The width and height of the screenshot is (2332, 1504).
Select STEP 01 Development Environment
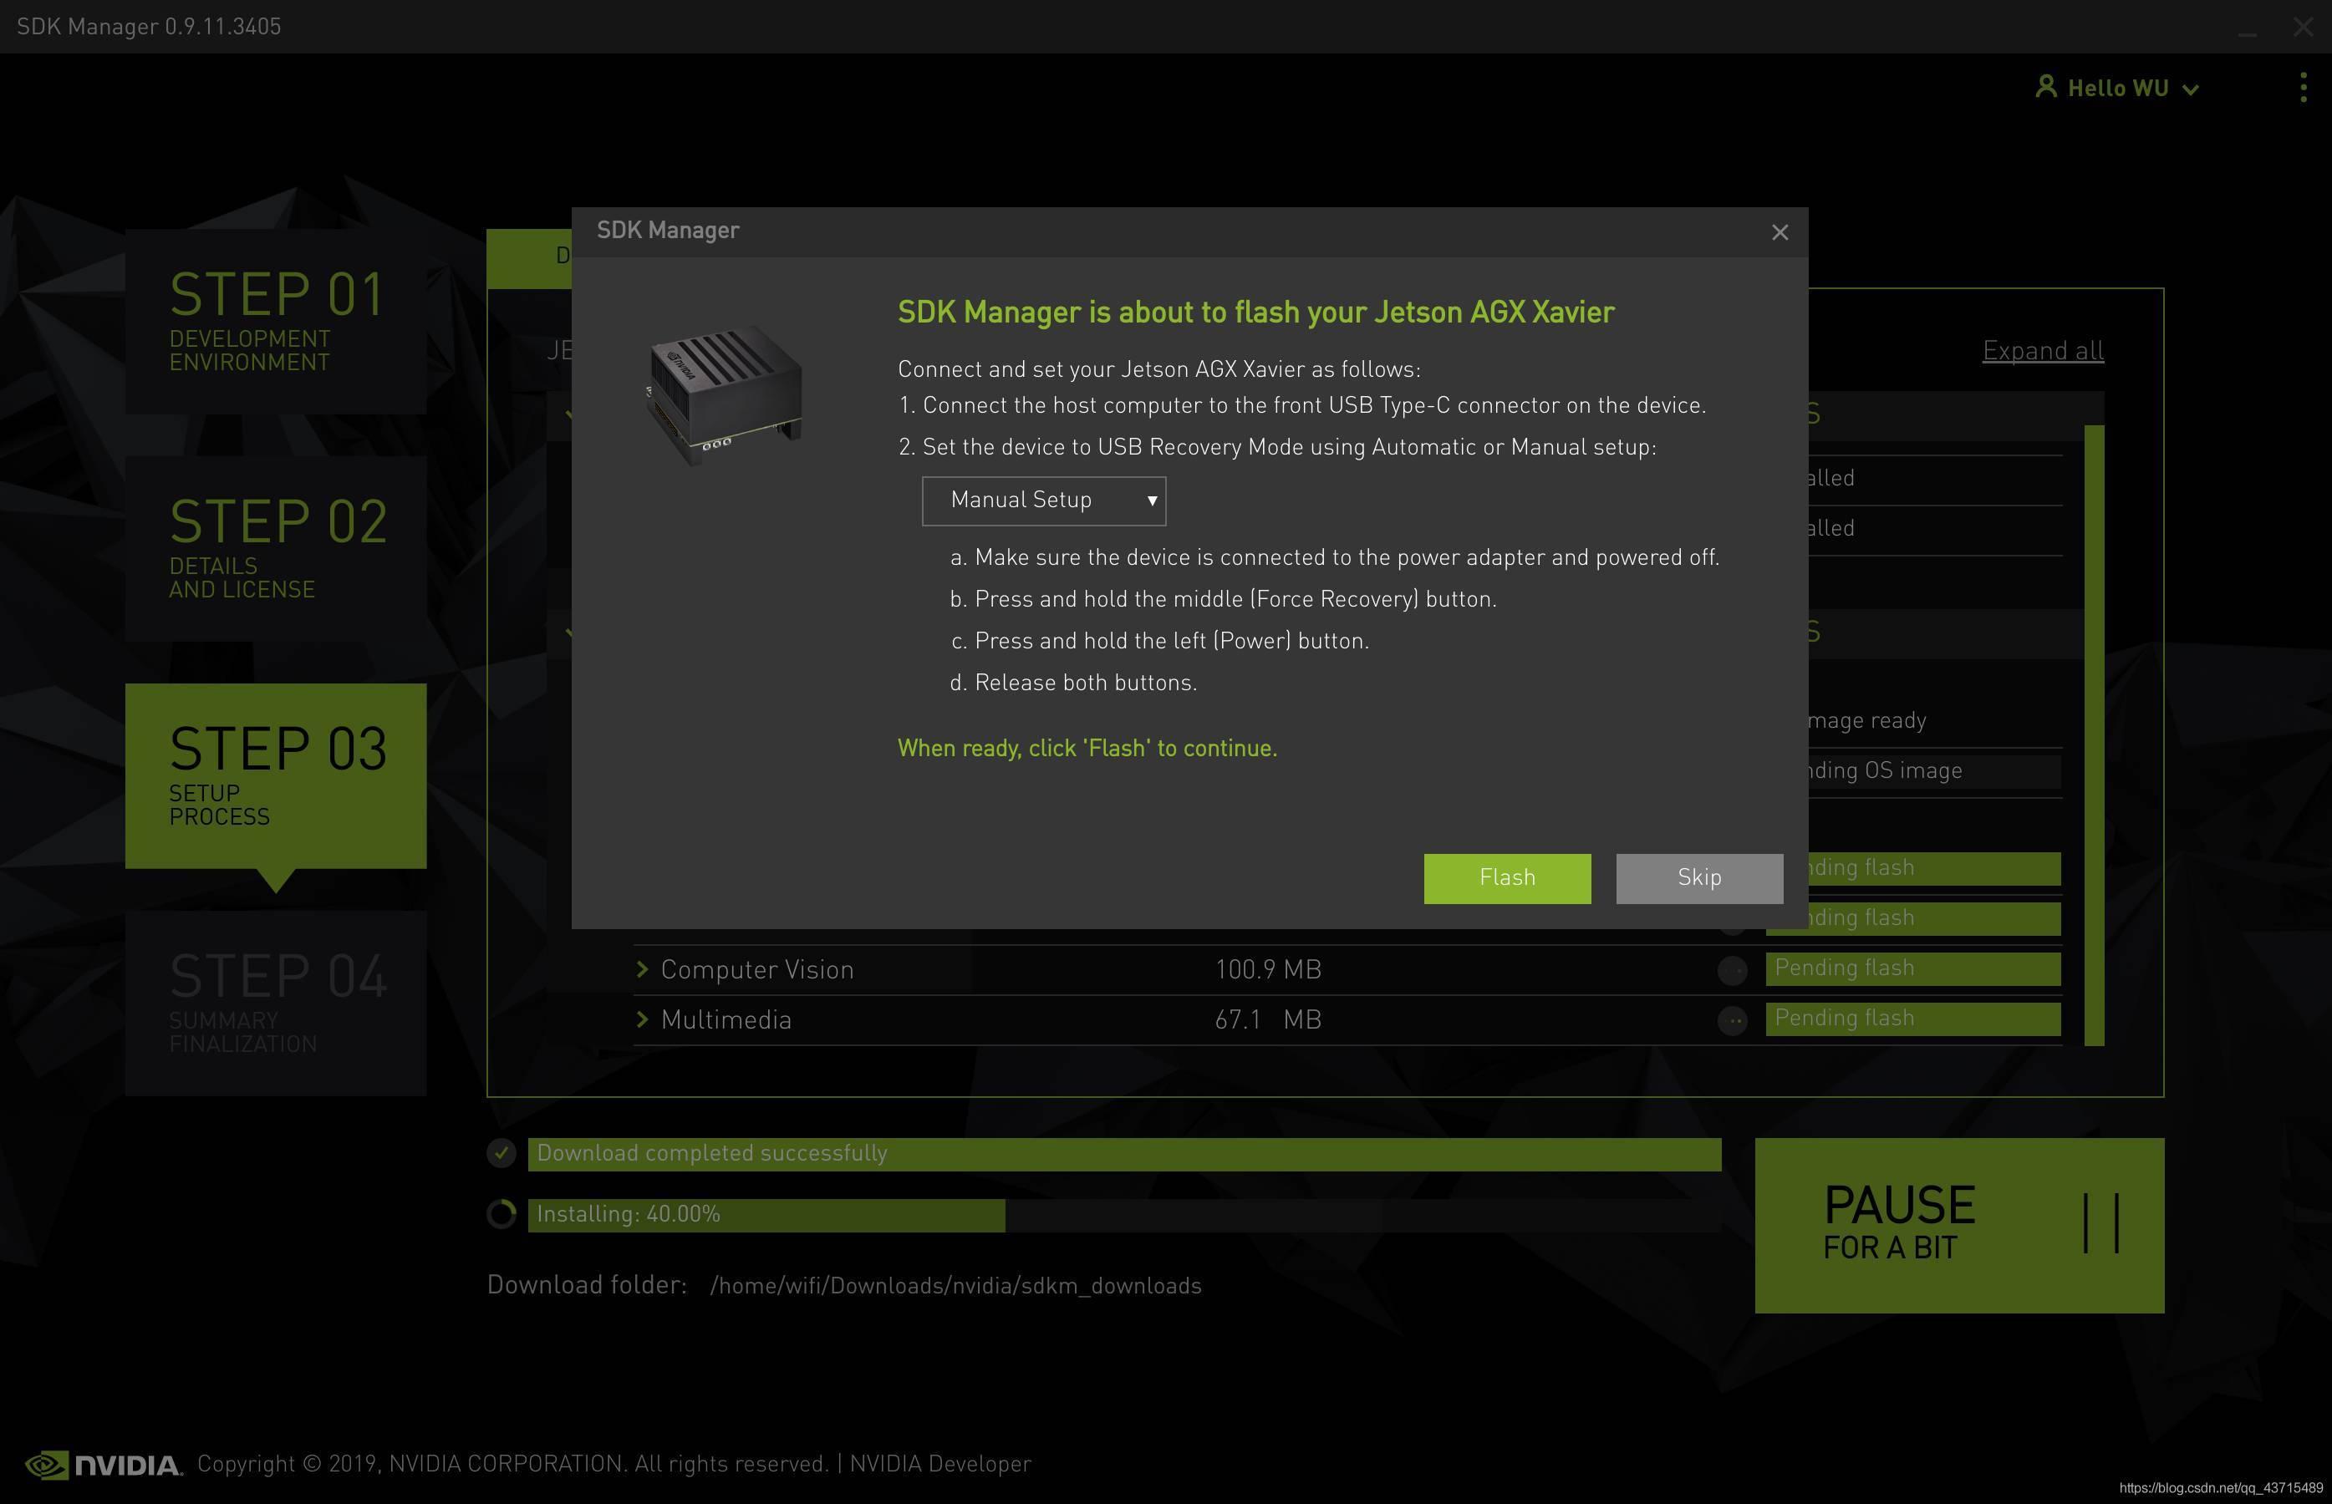coord(276,322)
